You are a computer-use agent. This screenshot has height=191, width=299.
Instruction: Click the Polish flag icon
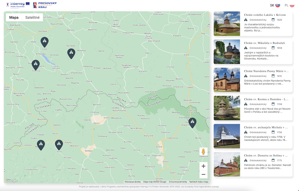tap(292, 5)
